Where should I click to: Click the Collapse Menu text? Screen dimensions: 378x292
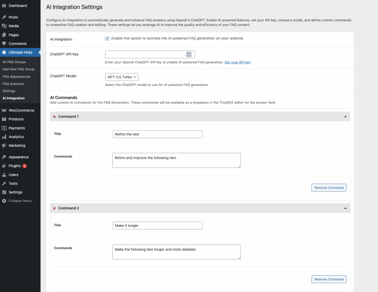coord(20,201)
